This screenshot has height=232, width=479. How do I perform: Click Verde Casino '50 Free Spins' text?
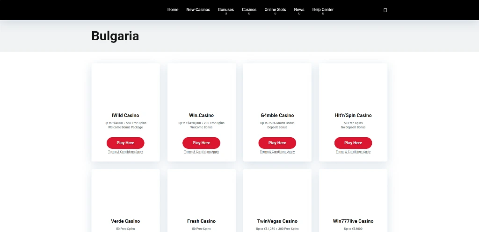125,229
